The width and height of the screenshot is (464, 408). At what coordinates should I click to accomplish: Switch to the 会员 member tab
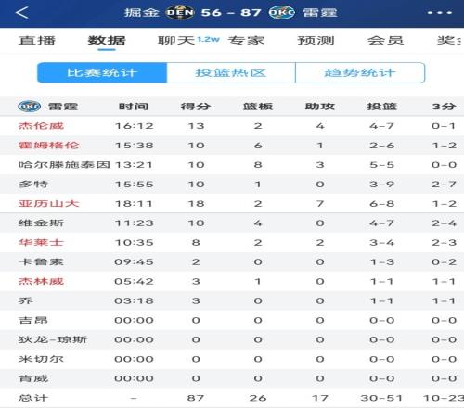tap(385, 40)
